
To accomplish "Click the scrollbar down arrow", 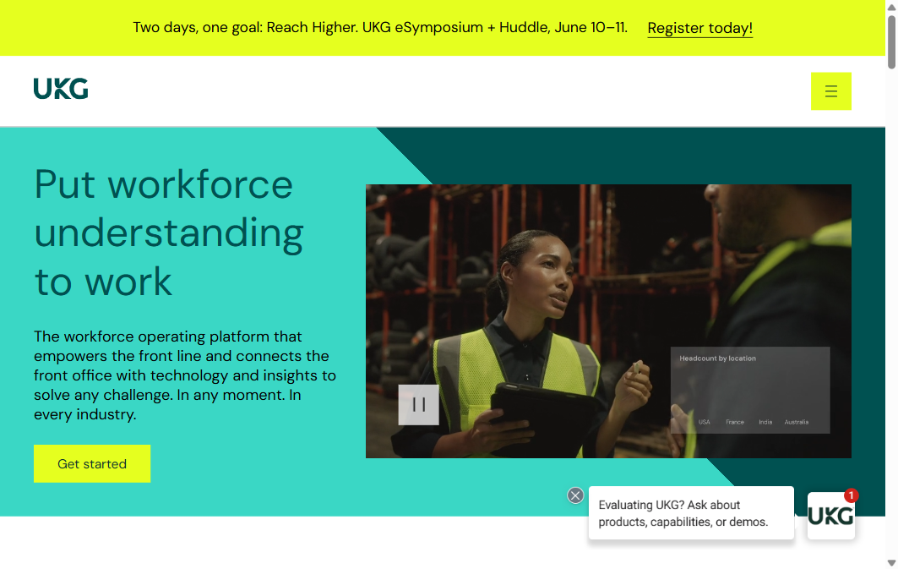I will point(891,563).
